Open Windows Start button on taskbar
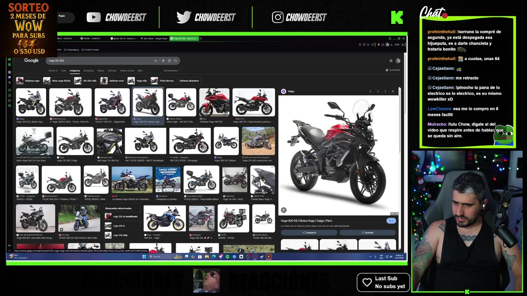This screenshot has width=527, height=296. coord(144,257)
